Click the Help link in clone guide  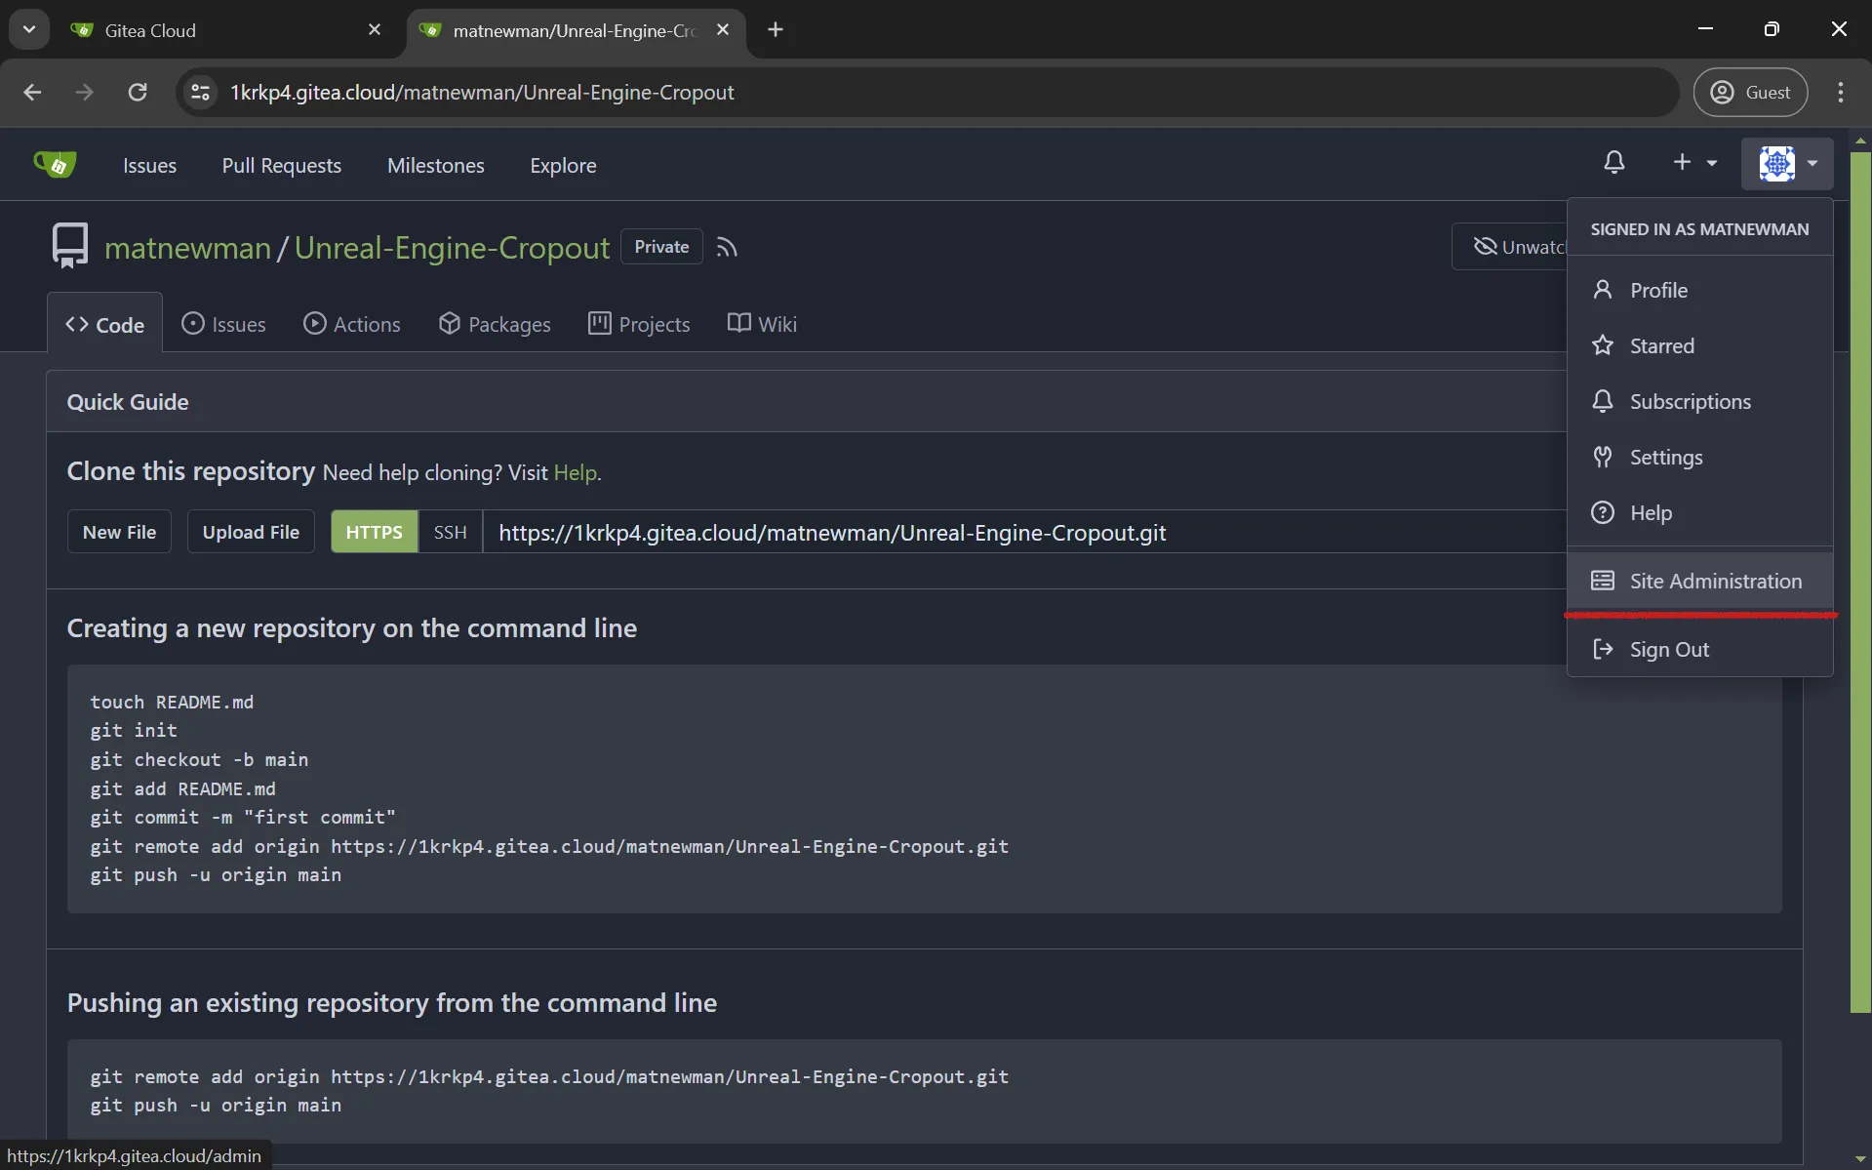coord(574,472)
